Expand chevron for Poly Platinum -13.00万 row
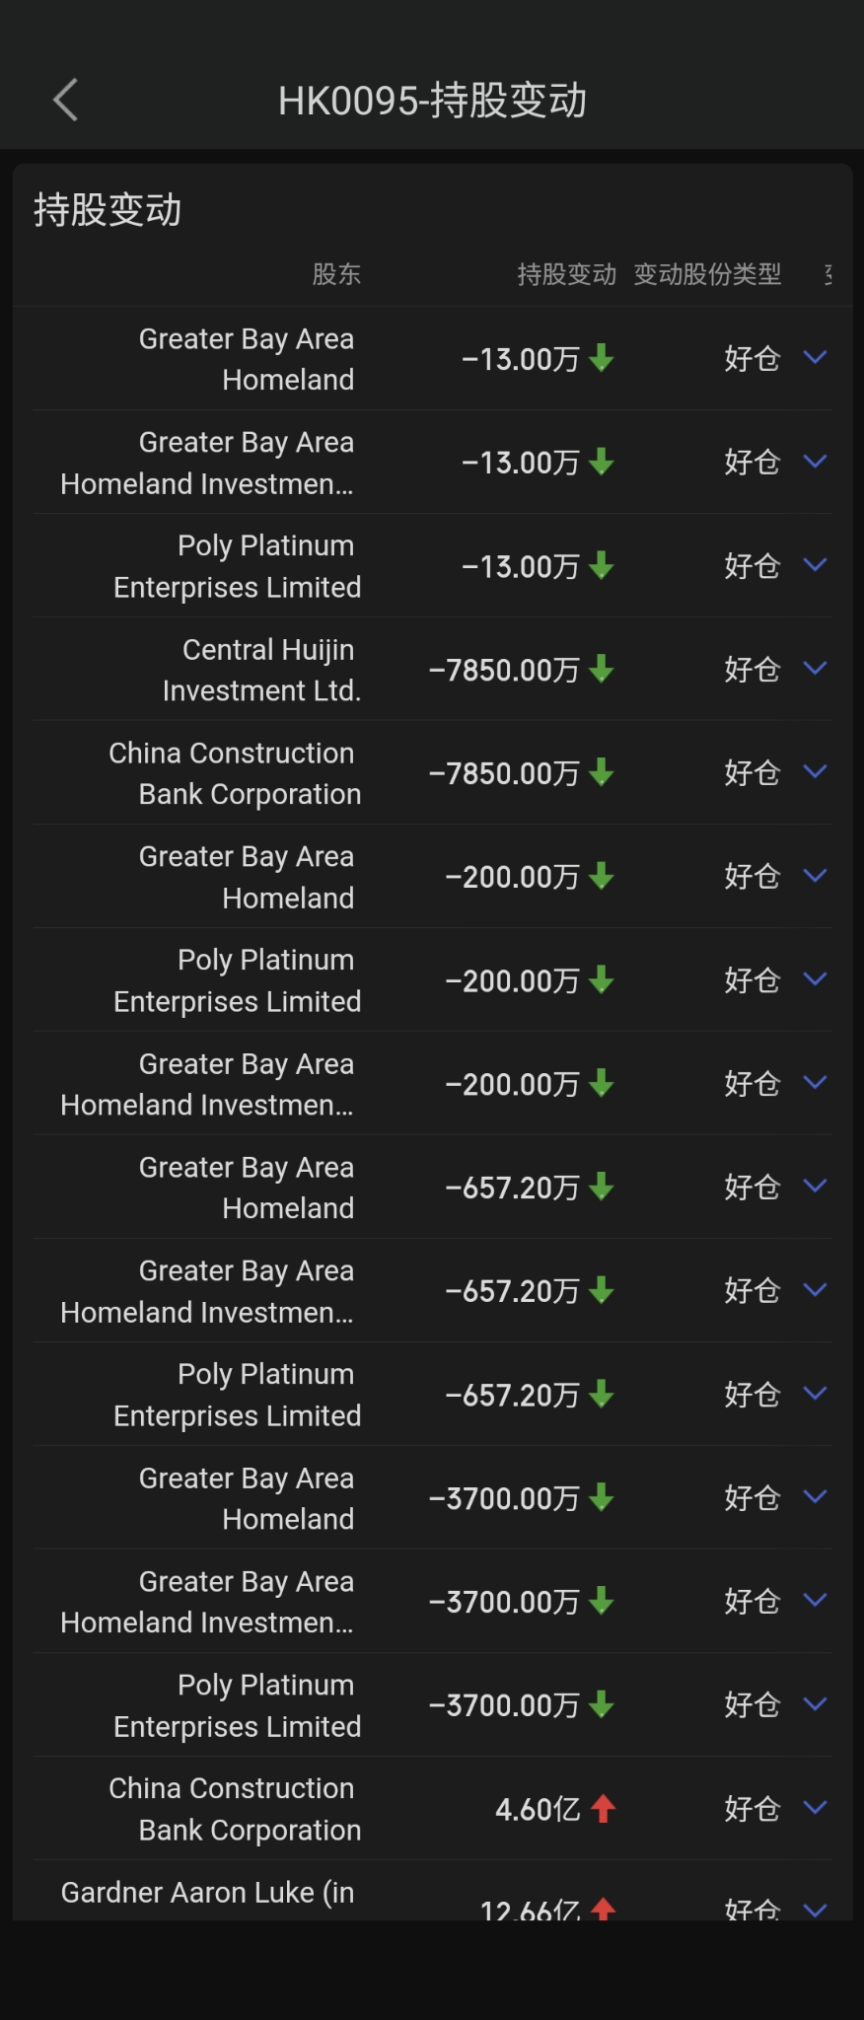 click(815, 565)
